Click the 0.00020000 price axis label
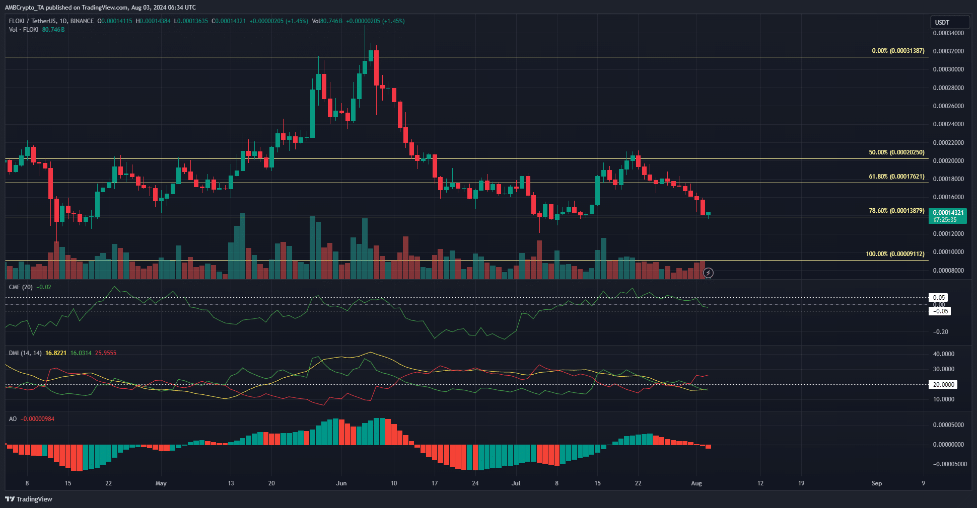Image resolution: width=977 pixels, height=508 pixels. (948, 161)
